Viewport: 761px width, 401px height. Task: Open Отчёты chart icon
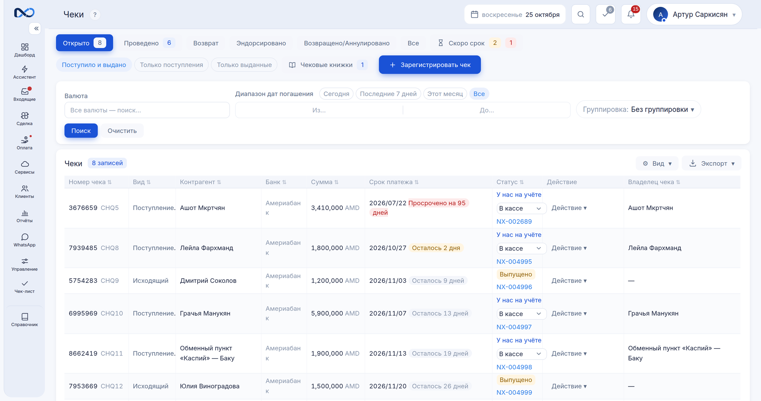pos(25,216)
